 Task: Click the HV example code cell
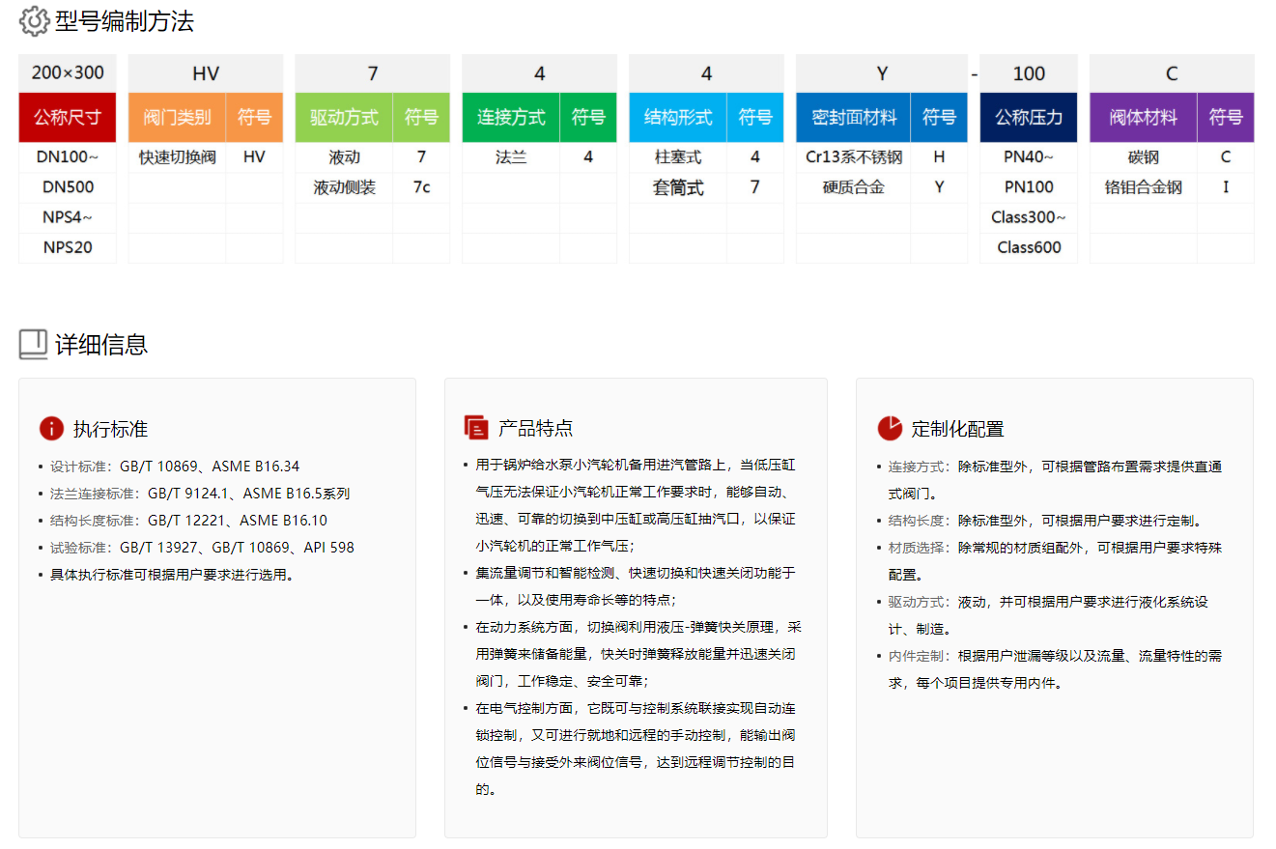click(206, 73)
